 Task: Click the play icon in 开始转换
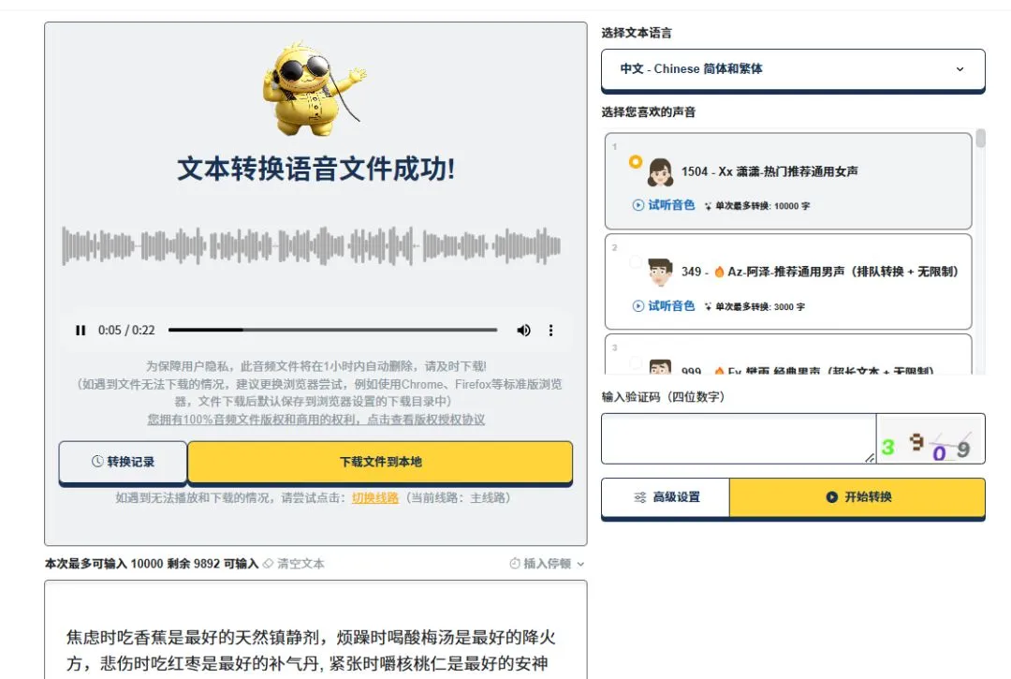832,497
